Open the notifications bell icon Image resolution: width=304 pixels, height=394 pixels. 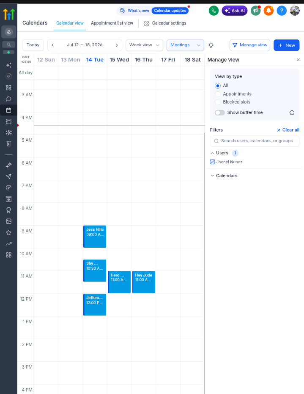pos(268,11)
